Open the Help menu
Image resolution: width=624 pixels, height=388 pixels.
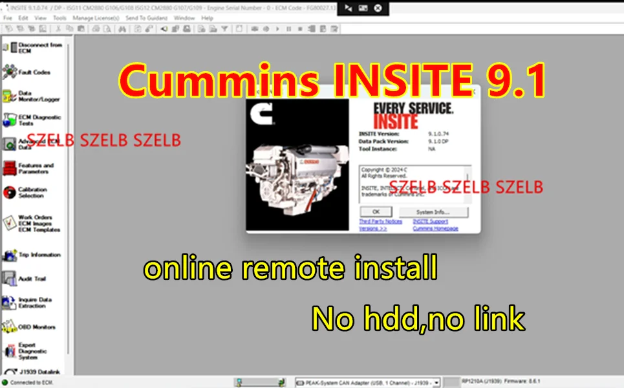pos(207,18)
